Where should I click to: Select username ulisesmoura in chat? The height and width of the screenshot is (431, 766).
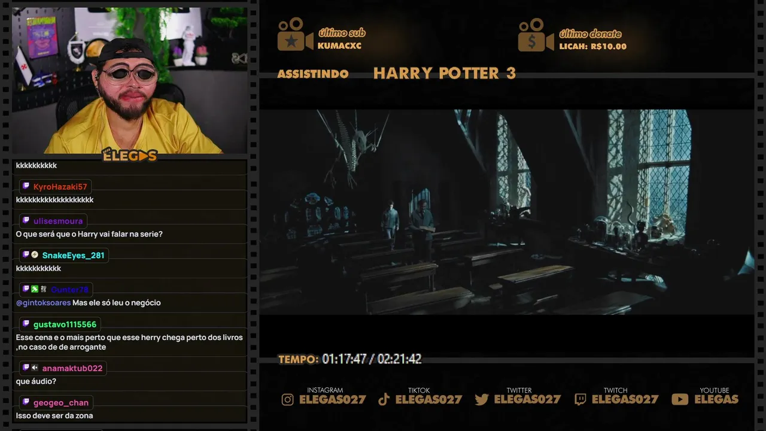pyautogui.click(x=58, y=221)
